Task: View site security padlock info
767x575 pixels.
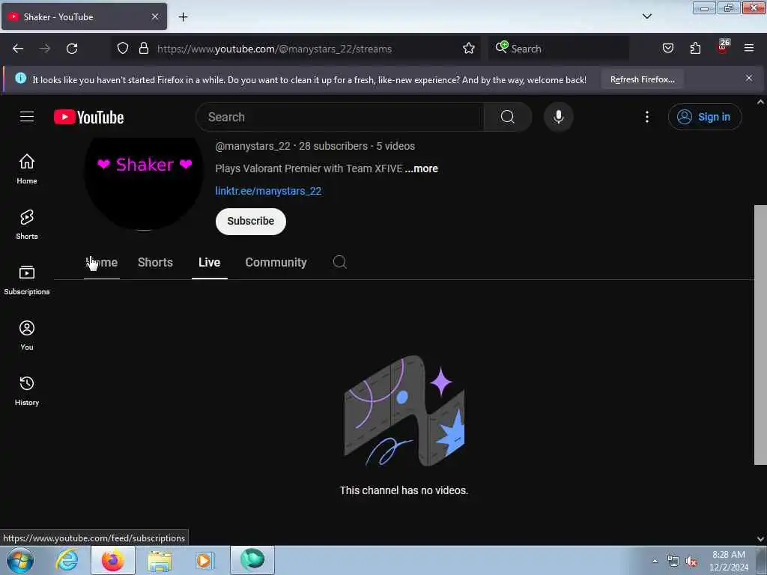Action: 143,49
